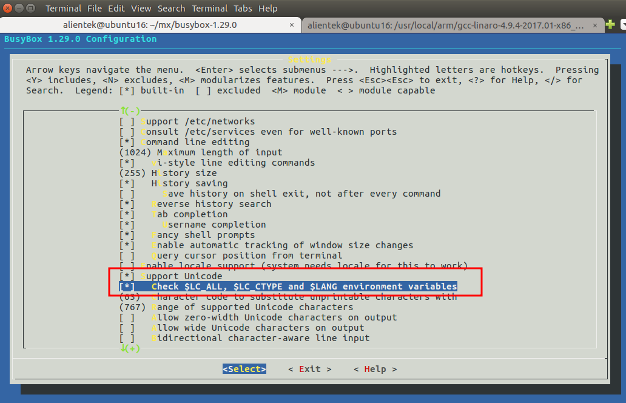The width and height of the screenshot is (626, 403).
Task: Click the green plus new tab icon
Action: pos(610,25)
